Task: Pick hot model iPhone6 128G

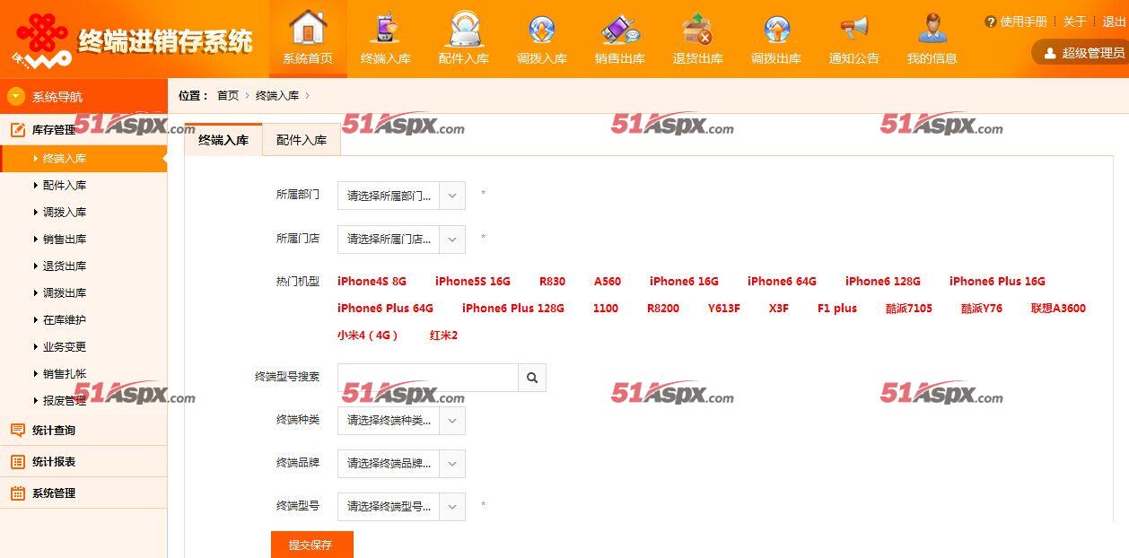Action: (x=883, y=281)
